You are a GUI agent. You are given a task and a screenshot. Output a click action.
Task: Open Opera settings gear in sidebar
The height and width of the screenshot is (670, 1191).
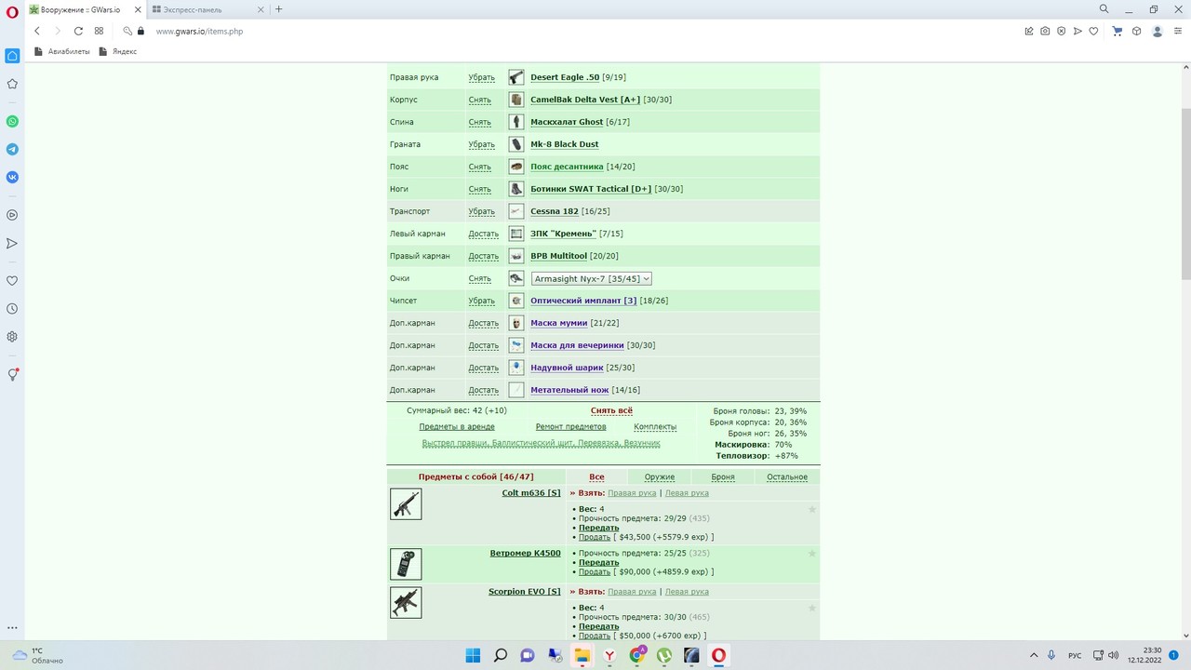tap(12, 337)
